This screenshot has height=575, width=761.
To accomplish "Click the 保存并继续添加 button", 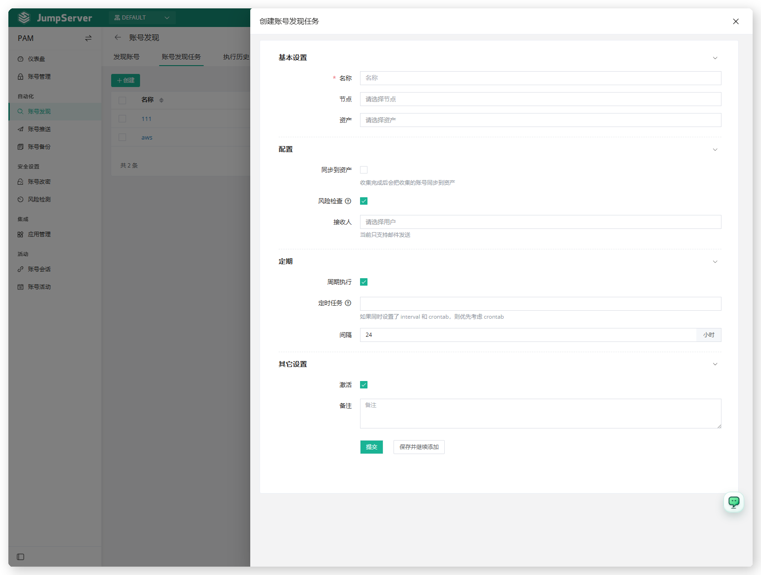I will [419, 447].
